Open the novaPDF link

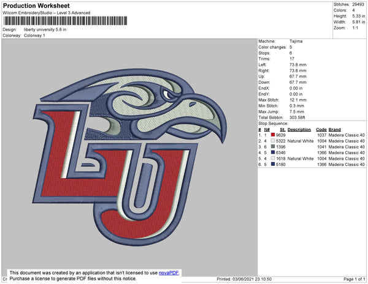click(169, 273)
